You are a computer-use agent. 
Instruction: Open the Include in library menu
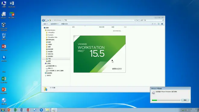54,24
